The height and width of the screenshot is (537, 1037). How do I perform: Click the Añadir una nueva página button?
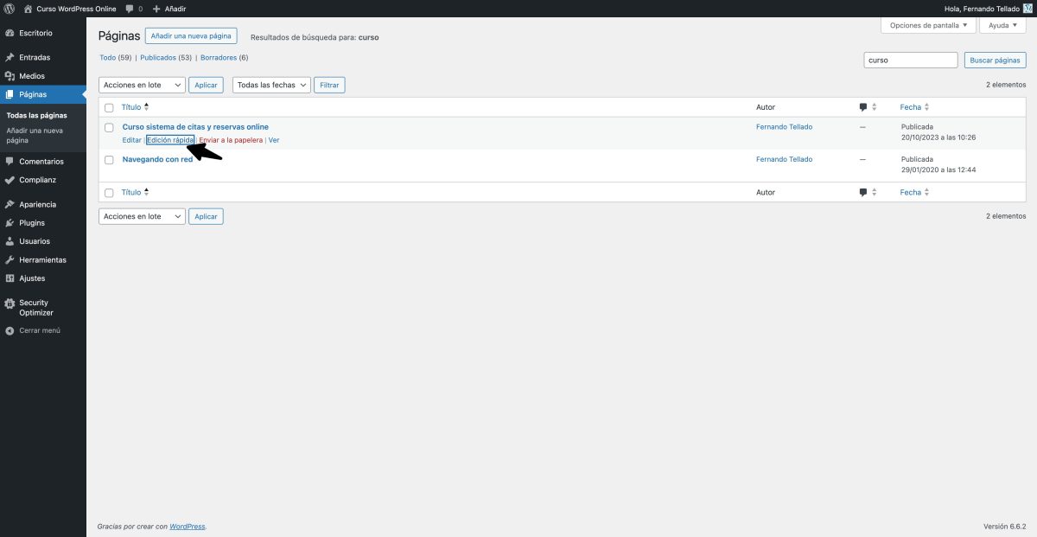pyautogui.click(x=192, y=35)
